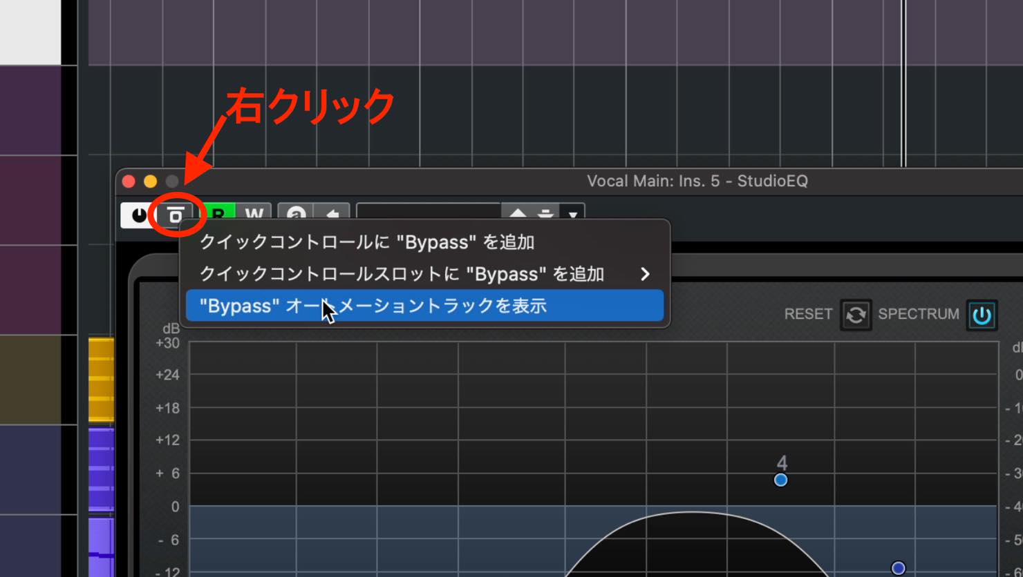
Task: Click the project playhead cursor line
Action: point(903,83)
